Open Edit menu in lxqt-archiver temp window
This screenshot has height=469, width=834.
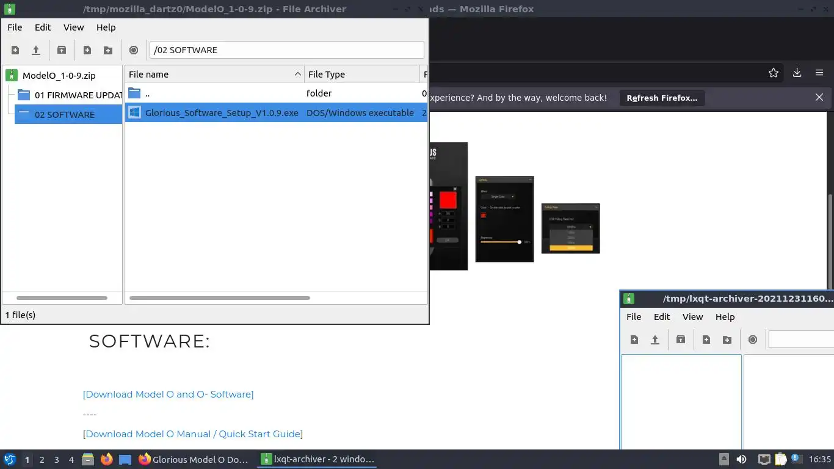click(662, 317)
